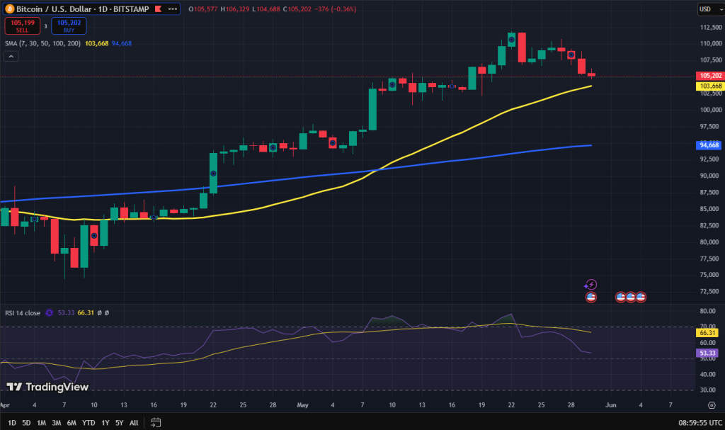Click the red flag icon beside BITSTAMP
The image size is (725, 430).
click(x=158, y=9)
